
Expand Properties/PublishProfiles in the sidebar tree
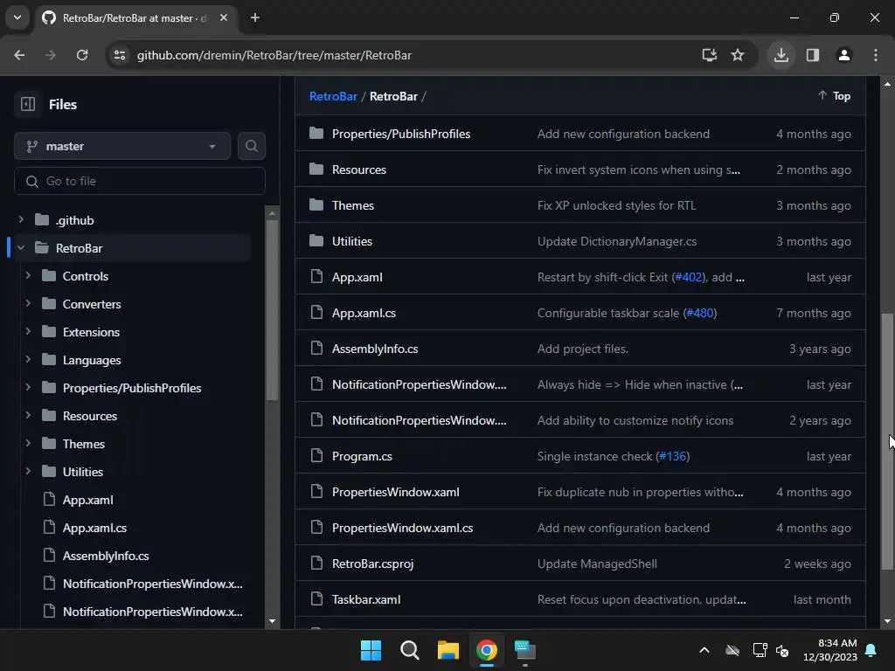[x=28, y=387]
